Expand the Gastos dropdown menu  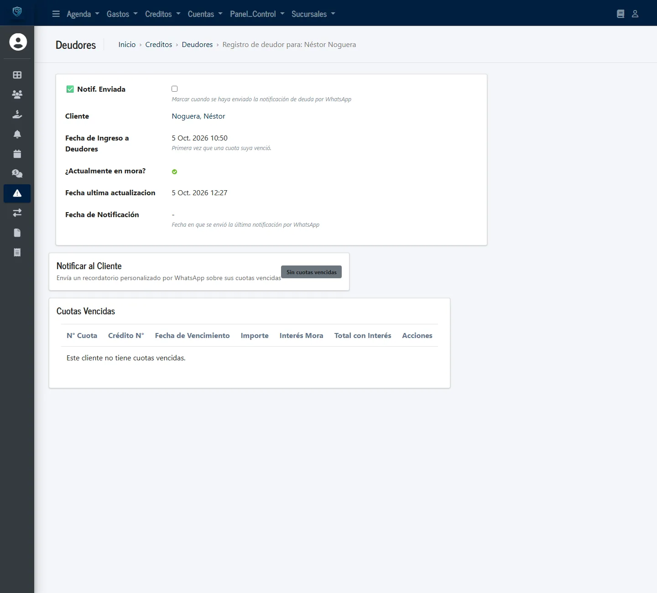pyautogui.click(x=122, y=14)
